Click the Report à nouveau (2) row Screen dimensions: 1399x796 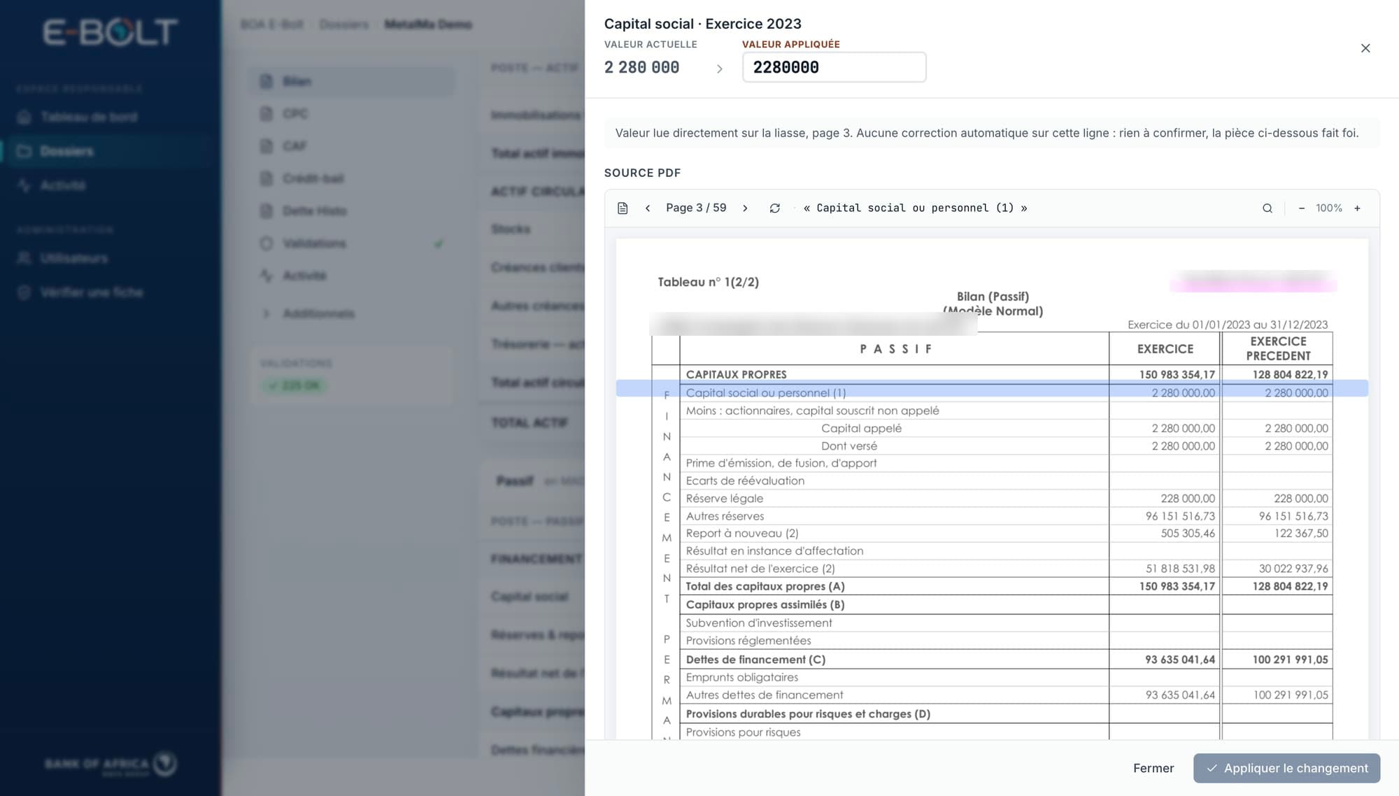[x=1006, y=533]
